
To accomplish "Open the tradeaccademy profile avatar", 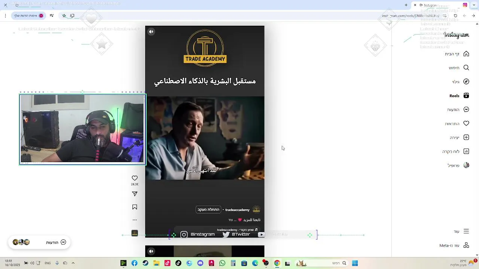I will [x=256, y=210].
